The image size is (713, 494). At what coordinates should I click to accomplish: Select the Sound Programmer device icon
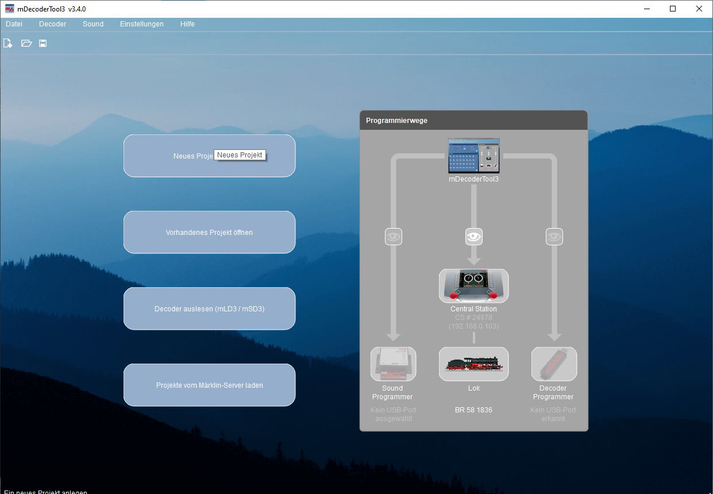[393, 364]
